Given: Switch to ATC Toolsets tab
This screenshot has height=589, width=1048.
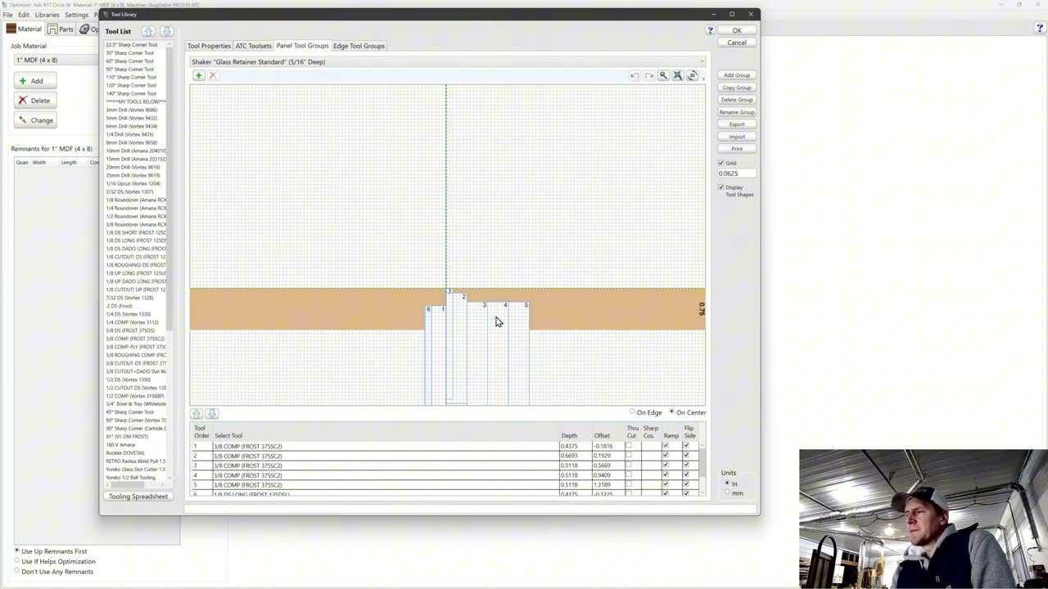Looking at the screenshot, I should pos(253,46).
